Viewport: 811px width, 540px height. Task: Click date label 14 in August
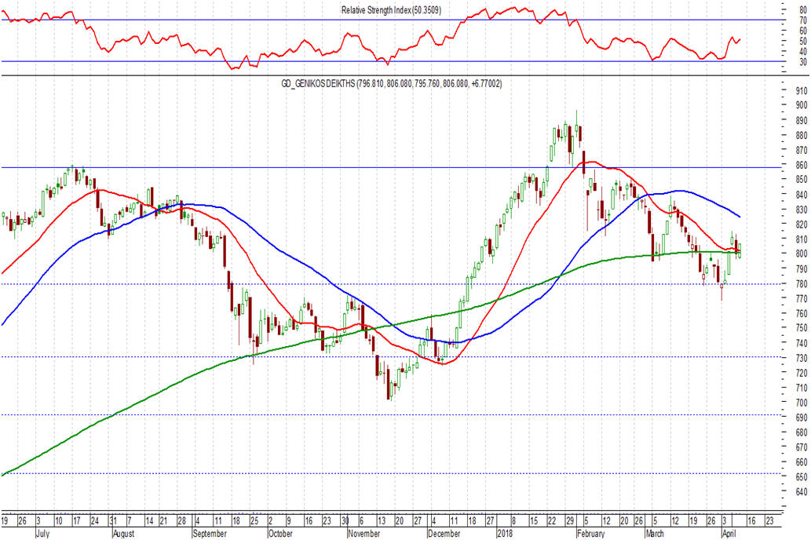pos(149,521)
